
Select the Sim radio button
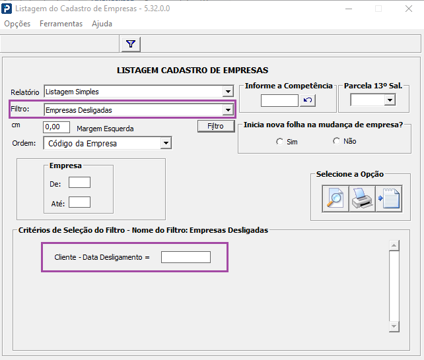point(280,141)
